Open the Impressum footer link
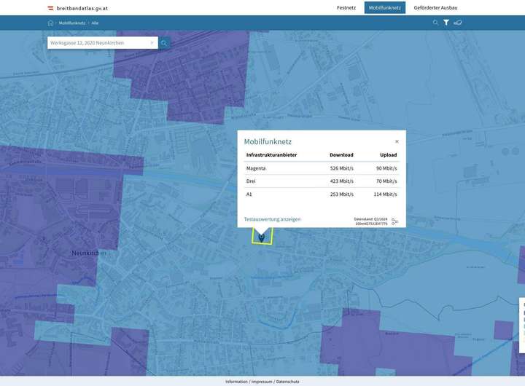This screenshot has height=386, width=525. pyautogui.click(x=261, y=382)
